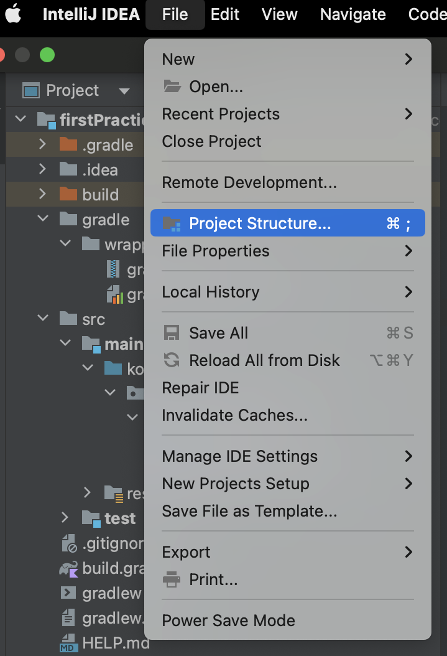447x656 pixels.
Task: Click the File menu in the menu bar
Action: tap(175, 14)
